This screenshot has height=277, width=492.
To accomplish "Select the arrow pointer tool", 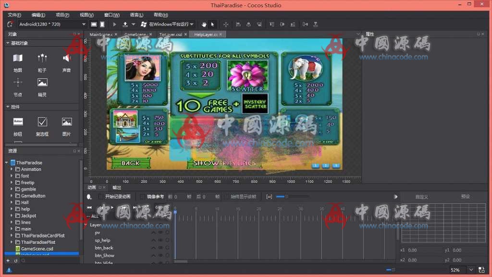I will point(213,24).
